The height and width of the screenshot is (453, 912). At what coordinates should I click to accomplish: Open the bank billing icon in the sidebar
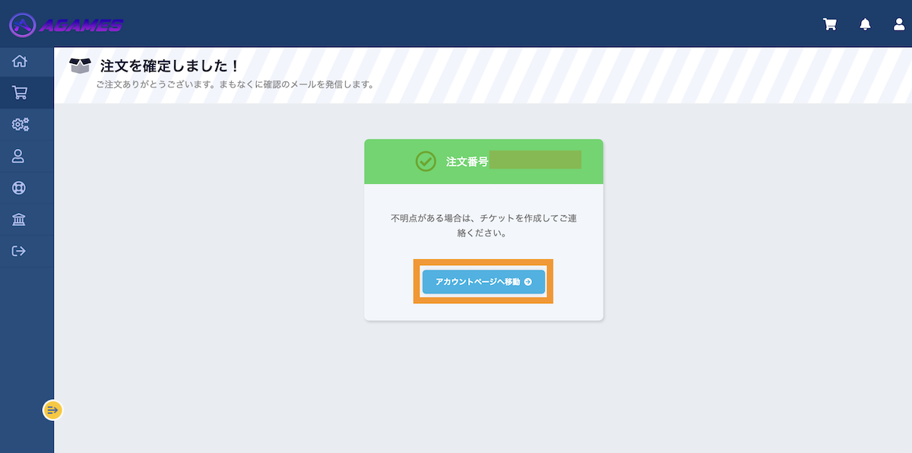[18, 219]
